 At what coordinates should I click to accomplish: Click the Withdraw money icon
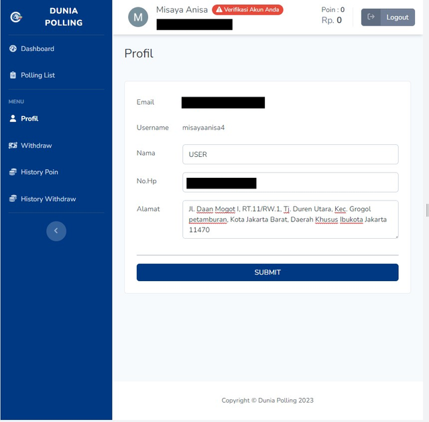coord(13,145)
